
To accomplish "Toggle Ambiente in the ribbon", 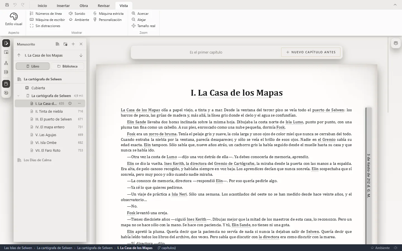I will tap(79, 20).
